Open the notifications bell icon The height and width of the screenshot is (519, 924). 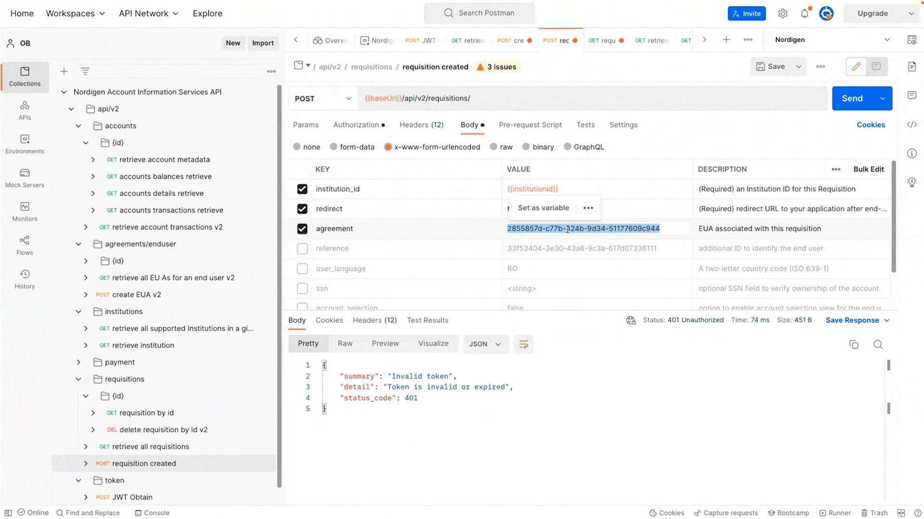(805, 13)
